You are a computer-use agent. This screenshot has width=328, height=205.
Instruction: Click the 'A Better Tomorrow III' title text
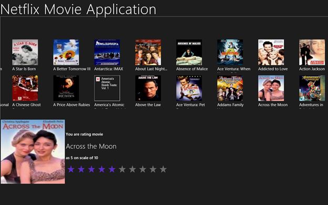71,69
